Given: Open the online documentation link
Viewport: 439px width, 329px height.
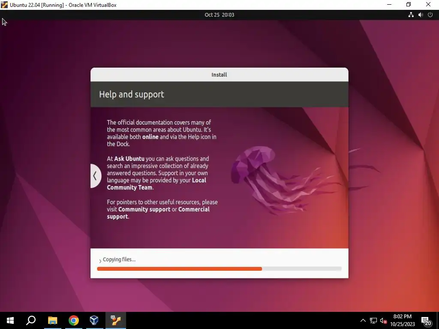Looking at the screenshot, I should (150, 137).
